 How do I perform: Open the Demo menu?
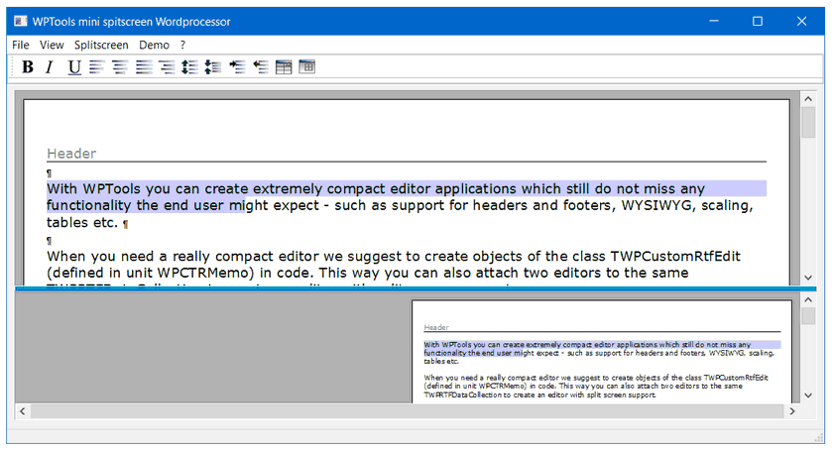pos(154,45)
